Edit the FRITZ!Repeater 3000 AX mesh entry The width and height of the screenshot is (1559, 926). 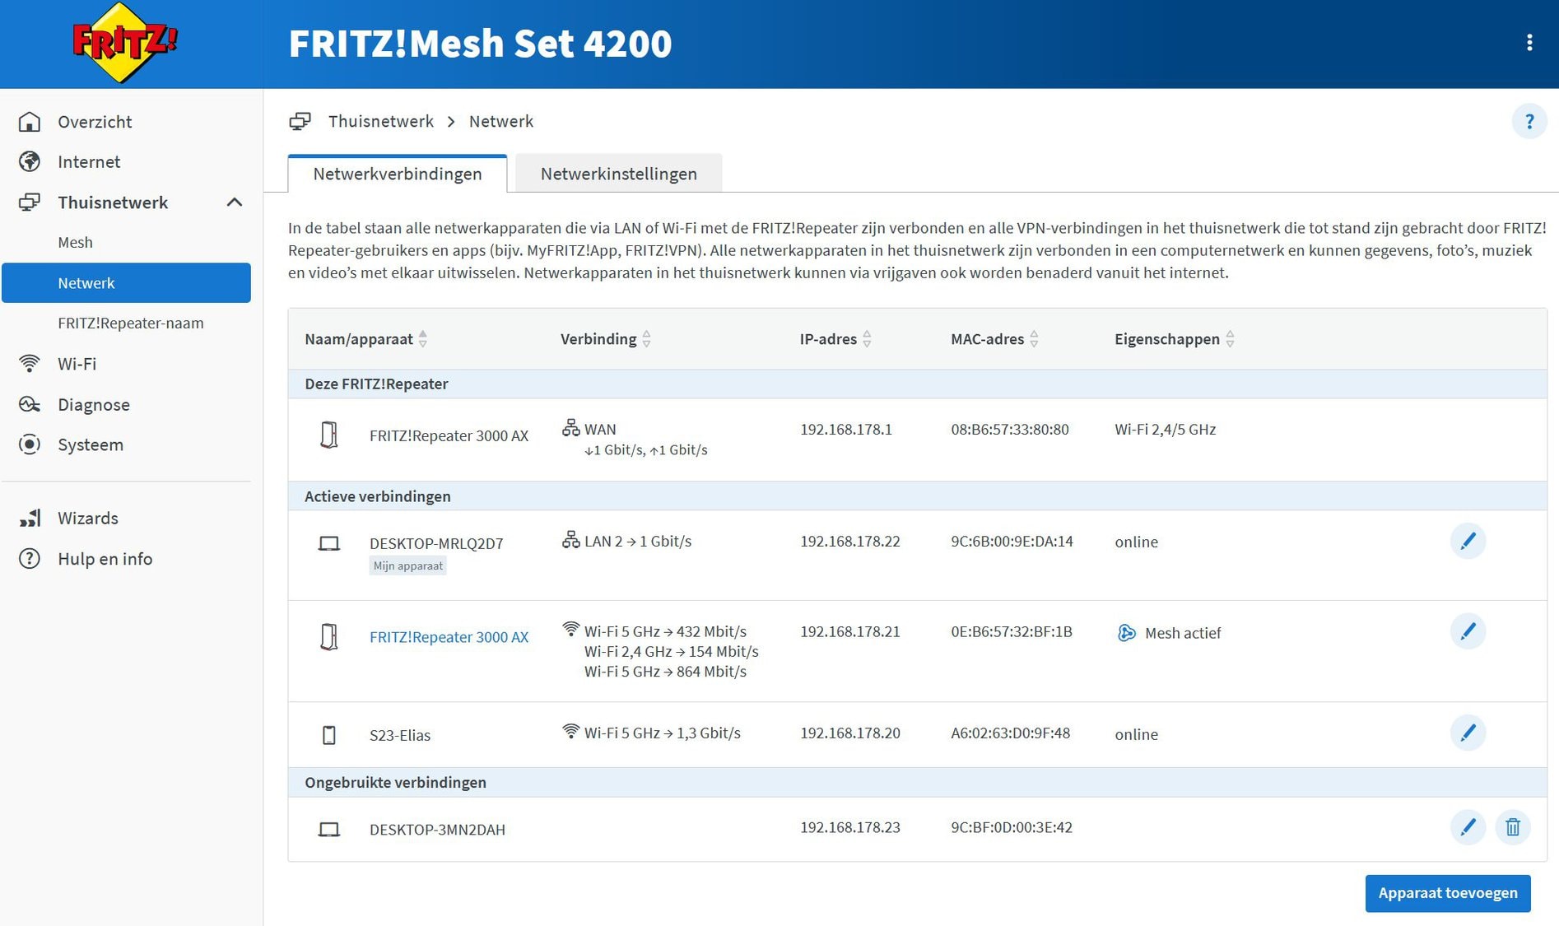(1467, 632)
